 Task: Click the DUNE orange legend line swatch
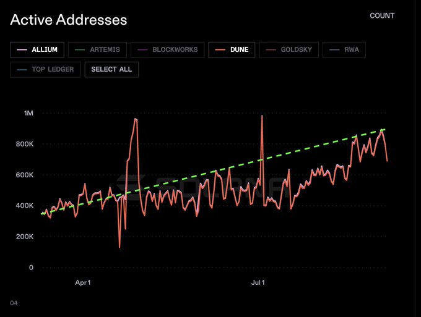(x=220, y=50)
